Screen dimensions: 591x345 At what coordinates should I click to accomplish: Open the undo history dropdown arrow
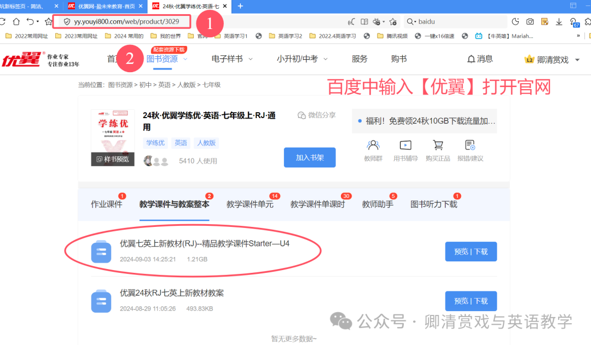38,22
